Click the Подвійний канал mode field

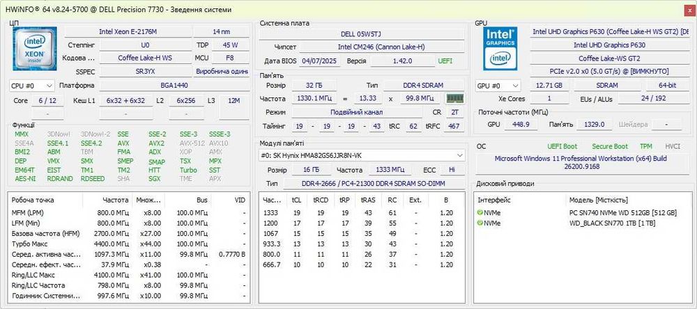[358, 112]
